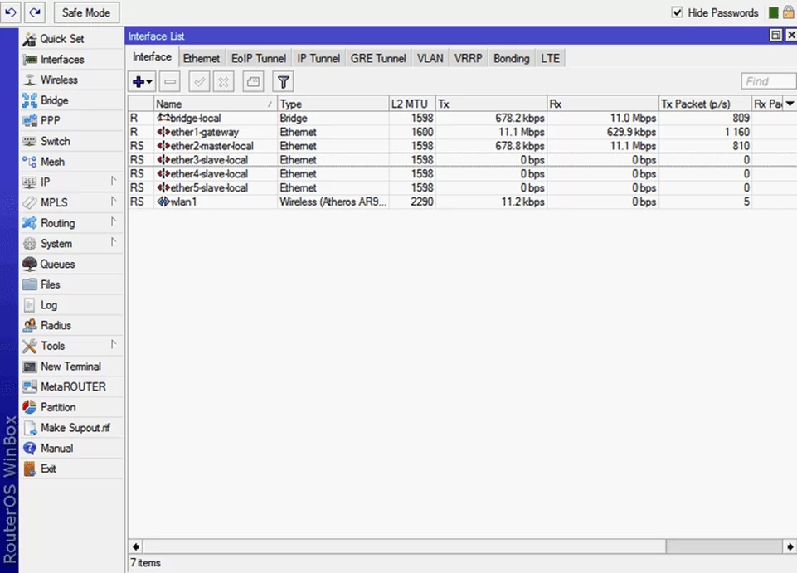Screen dimensions: 797x573
Task: Switch to the VLAN tab
Action: pos(430,59)
